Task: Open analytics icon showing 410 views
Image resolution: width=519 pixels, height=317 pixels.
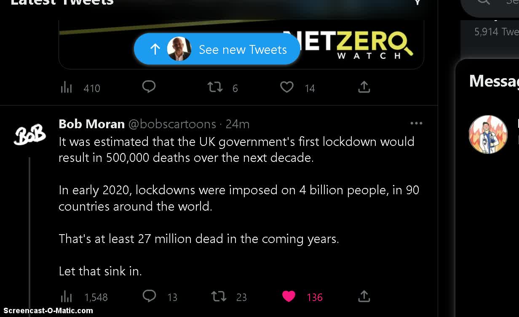Action: click(67, 87)
